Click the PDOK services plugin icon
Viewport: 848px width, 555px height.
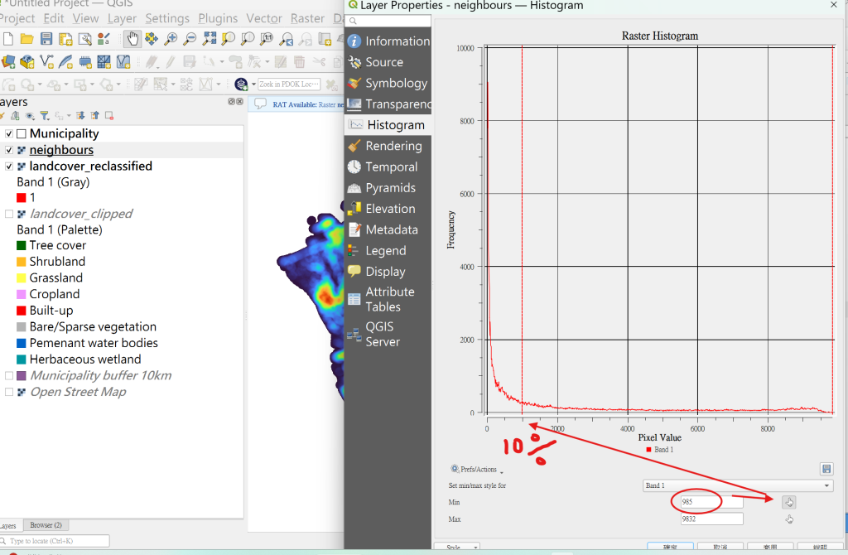point(241,84)
